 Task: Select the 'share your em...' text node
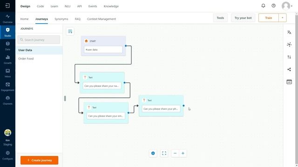pyautogui.click(x=106, y=113)
